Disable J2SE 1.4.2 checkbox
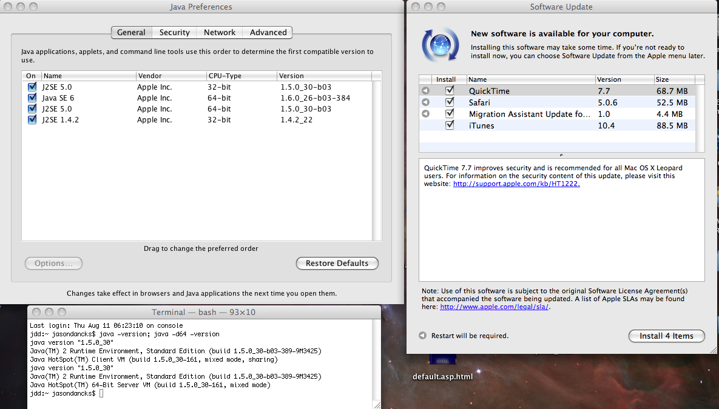This screenshot has height=409, width=719. (32, 119)
